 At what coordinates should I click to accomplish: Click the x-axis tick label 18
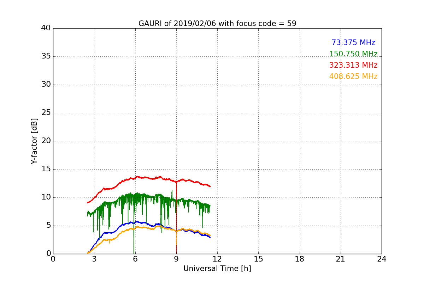[300, 259]
